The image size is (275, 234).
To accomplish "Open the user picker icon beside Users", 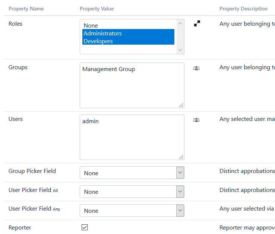I will (196, 120).
